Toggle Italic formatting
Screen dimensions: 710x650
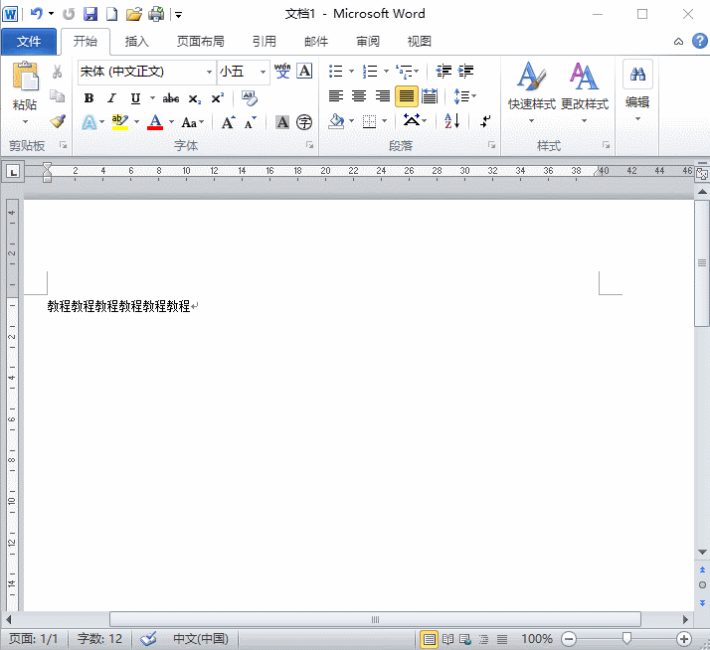click(111, 97)
